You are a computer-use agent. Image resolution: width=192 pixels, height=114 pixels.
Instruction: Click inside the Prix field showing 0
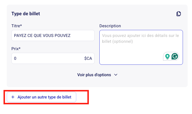(53, 58)
